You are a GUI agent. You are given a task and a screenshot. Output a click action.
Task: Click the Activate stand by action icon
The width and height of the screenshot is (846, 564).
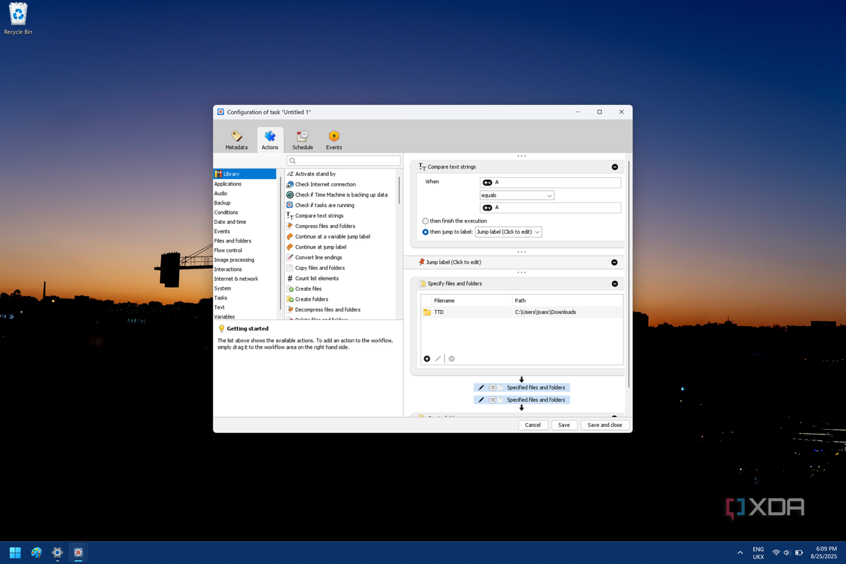click(x=290, y=174)
